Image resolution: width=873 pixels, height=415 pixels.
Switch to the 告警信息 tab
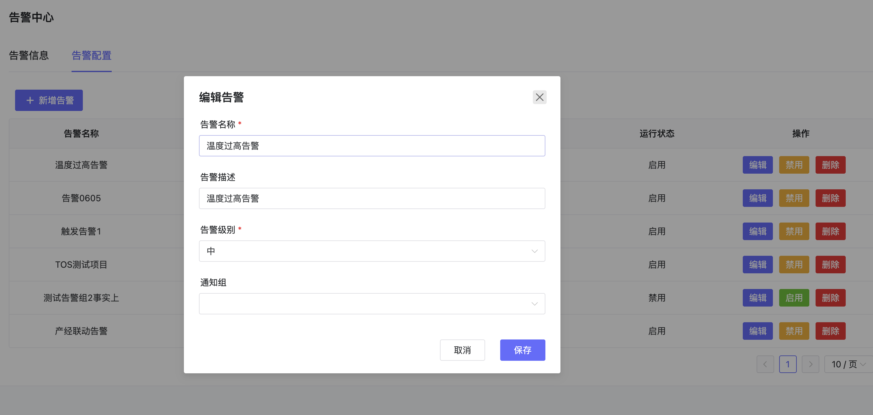pos(29,55)
